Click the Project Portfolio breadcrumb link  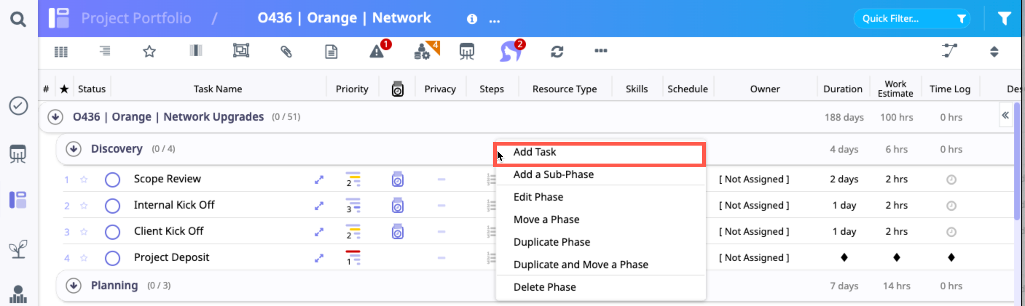[x=136, y=18]
